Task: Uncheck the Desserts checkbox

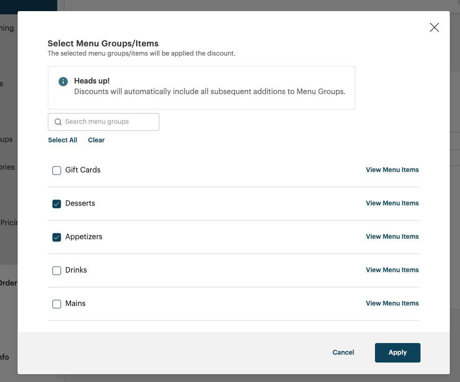Action: click(57, 204)
